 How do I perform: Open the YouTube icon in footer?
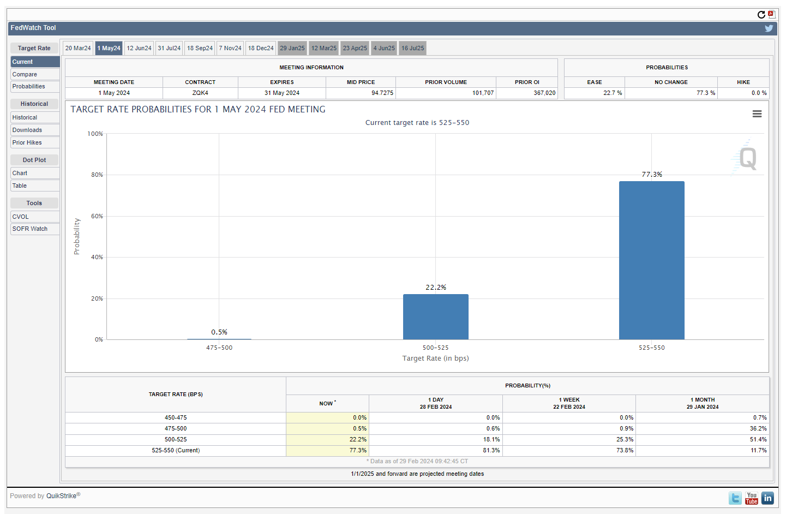coord(751,498)
